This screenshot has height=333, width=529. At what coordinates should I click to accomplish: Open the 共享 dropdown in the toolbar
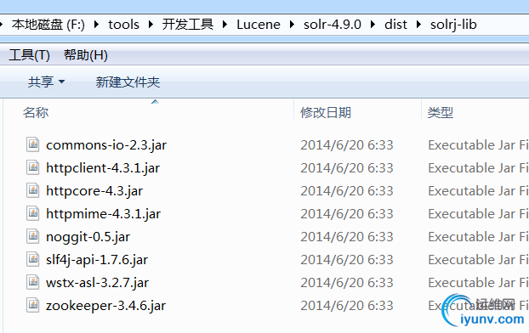[x=46, y=82]
